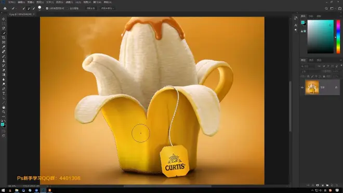Choose Add to Selection mode
Viewport: 343px width, 193px height.
(x=29, y=8)
